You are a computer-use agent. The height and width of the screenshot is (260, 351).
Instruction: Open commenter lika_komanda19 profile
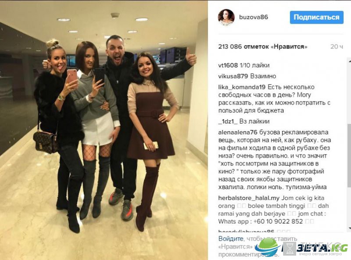click(x=242, y=87)
